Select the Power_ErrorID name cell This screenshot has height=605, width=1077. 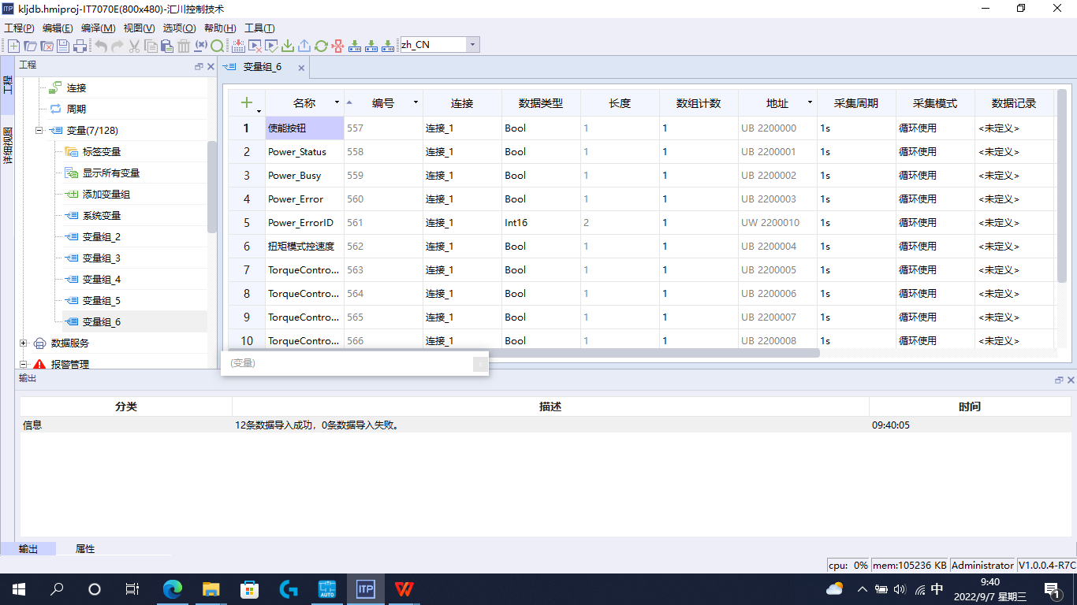tap(304, 223)
